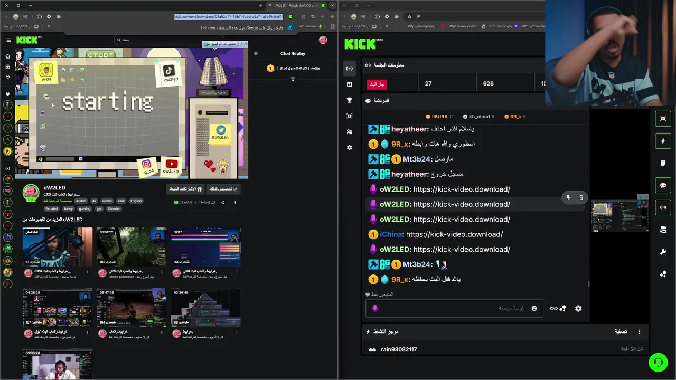Open the activity feed three-dot menu
This screenshot has height=380, width=676.
639,331
